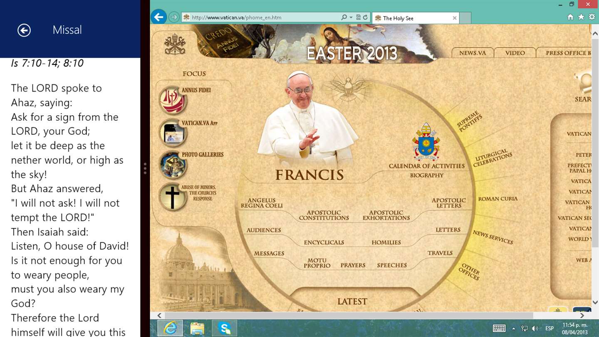Open Supreme Pontiffs wheel section
This screenshot has height=337, width=599.
[x=469, y=121]
